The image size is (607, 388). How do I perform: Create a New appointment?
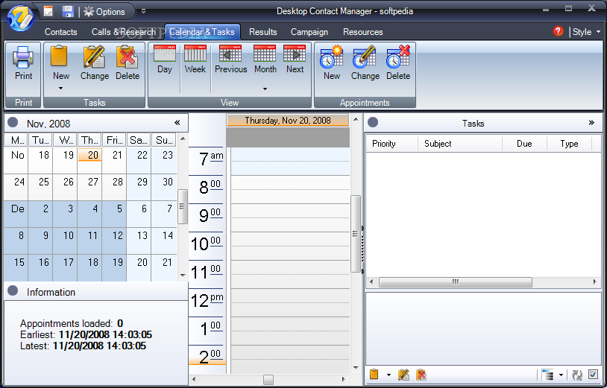[332, 57]
